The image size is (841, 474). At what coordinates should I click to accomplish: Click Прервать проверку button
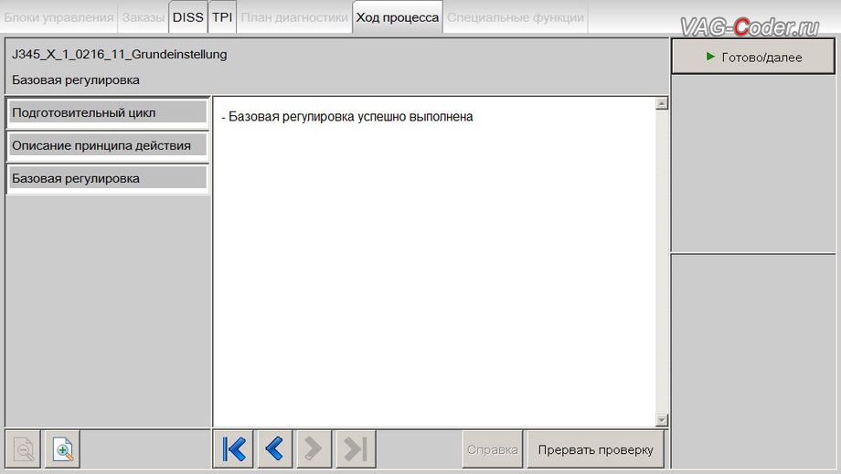point(595,449)
